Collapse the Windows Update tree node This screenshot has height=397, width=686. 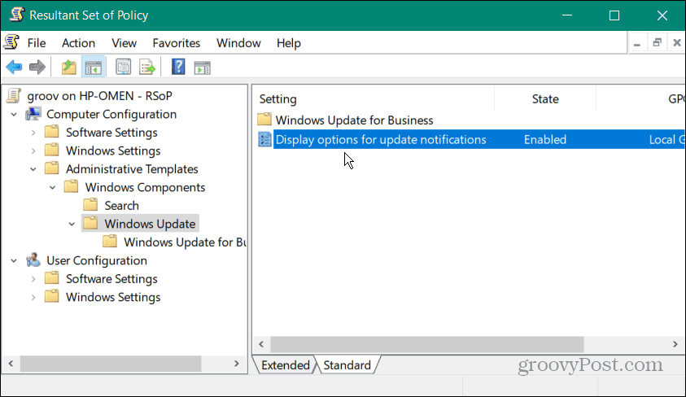72,224
